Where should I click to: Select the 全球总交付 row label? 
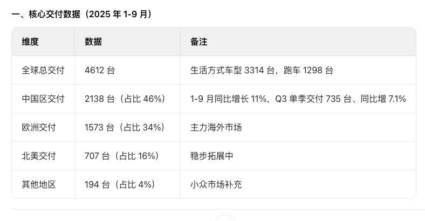pos(43,70)
